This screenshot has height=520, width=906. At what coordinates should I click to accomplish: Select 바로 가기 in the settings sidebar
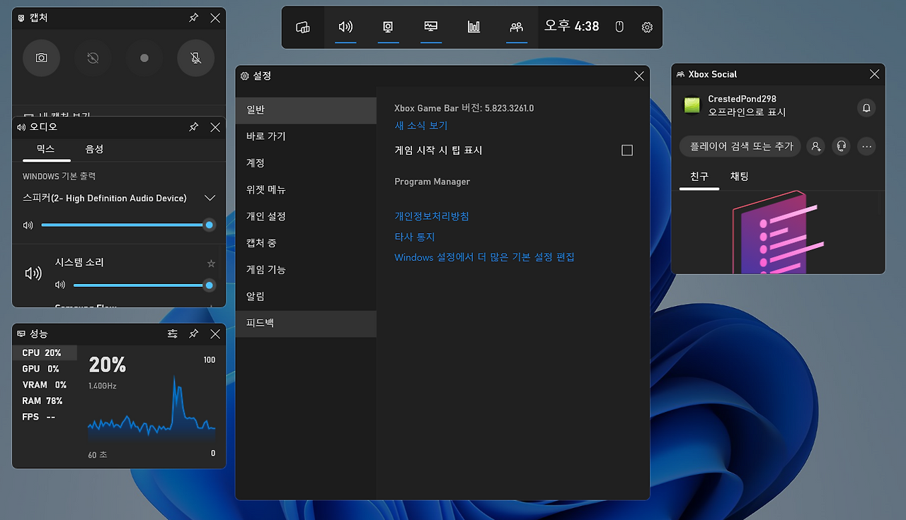[306, 136]
